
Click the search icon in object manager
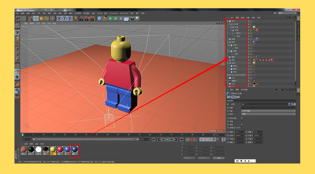coord(287,17)
